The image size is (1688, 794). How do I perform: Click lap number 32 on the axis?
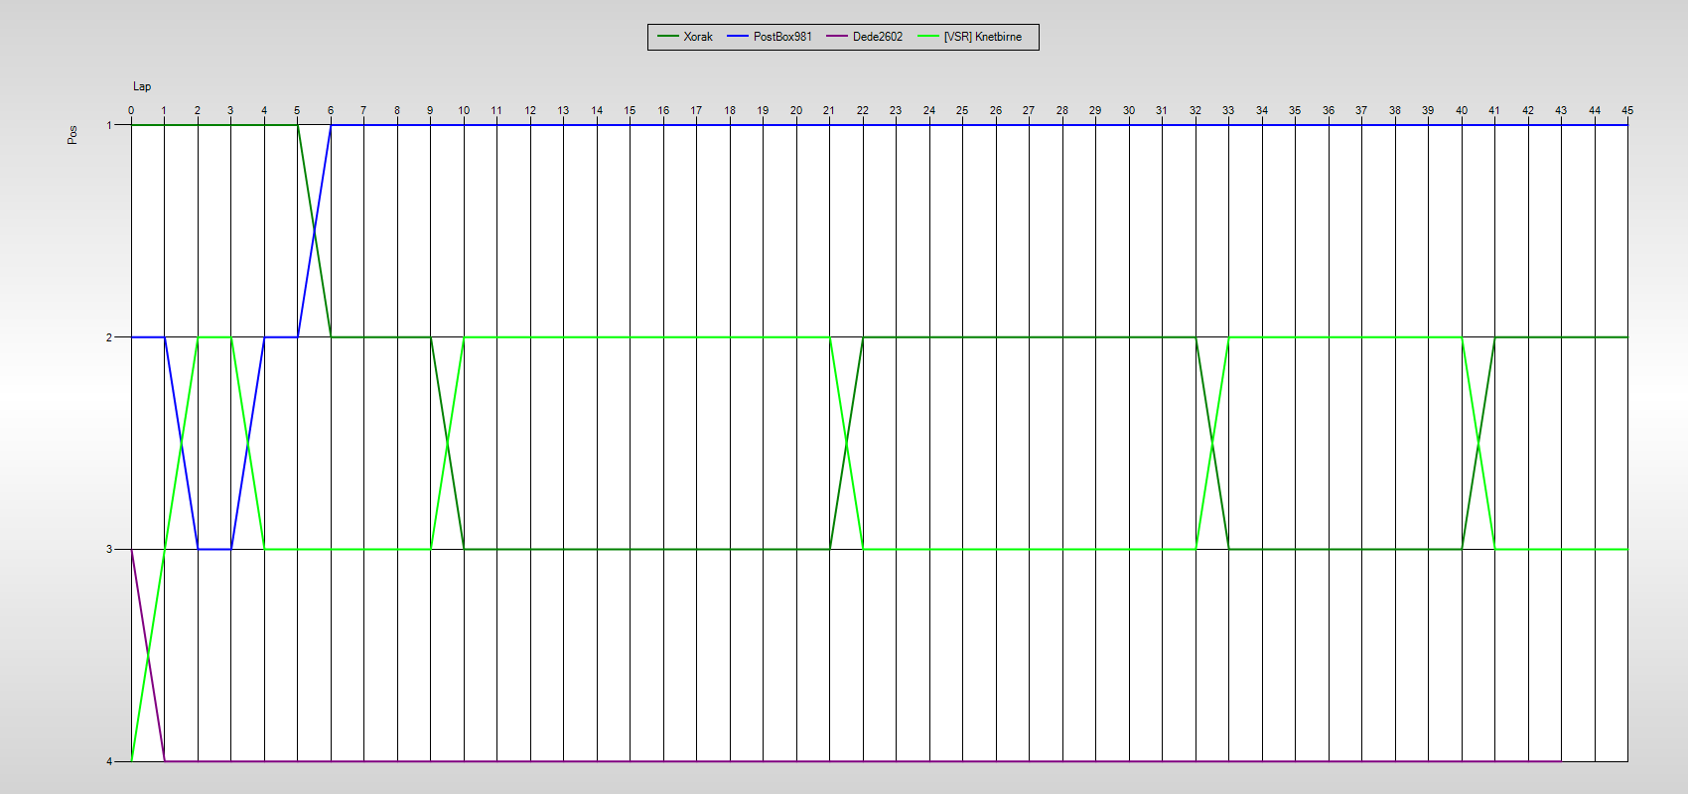[1196, 110]
